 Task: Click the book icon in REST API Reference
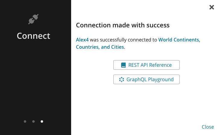[x=123, y=65]
